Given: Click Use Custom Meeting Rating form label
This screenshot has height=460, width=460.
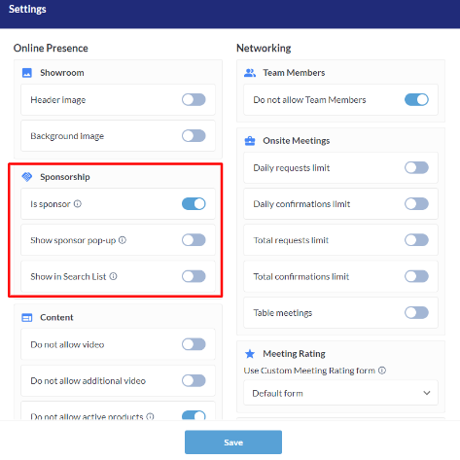Looking at the screenshot, I should (x=309, y=371).
